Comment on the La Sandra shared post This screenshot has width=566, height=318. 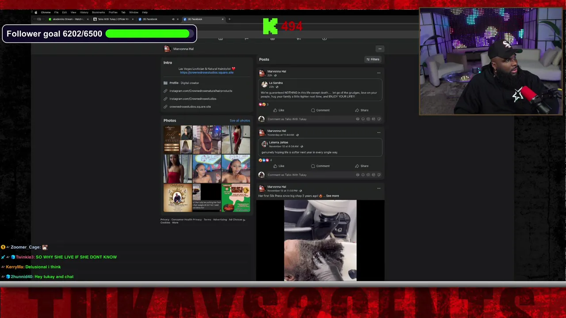320,110
